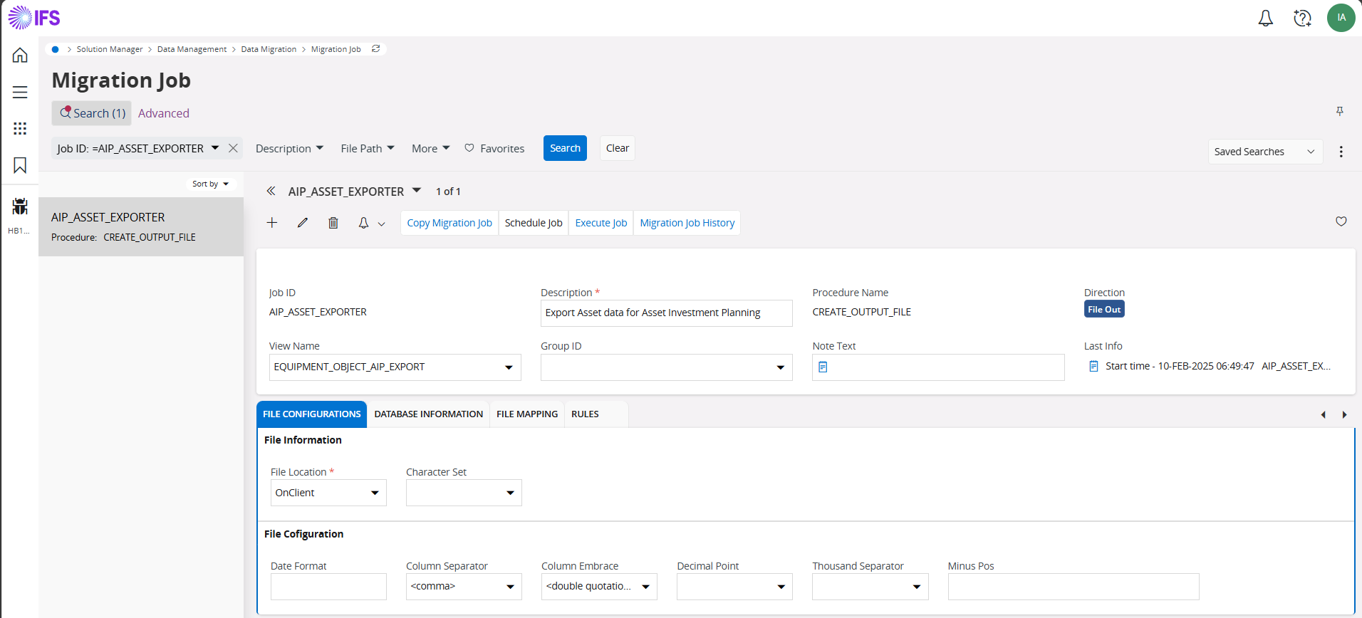Go to Home via the sidebar icon
Viewport: 1362px width, 618px height.
tap(20, 56)
